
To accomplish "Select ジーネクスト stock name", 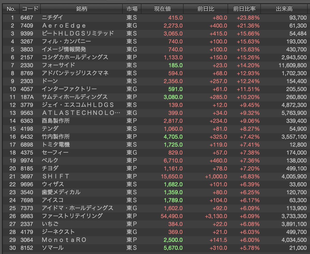I will (58, 232).
